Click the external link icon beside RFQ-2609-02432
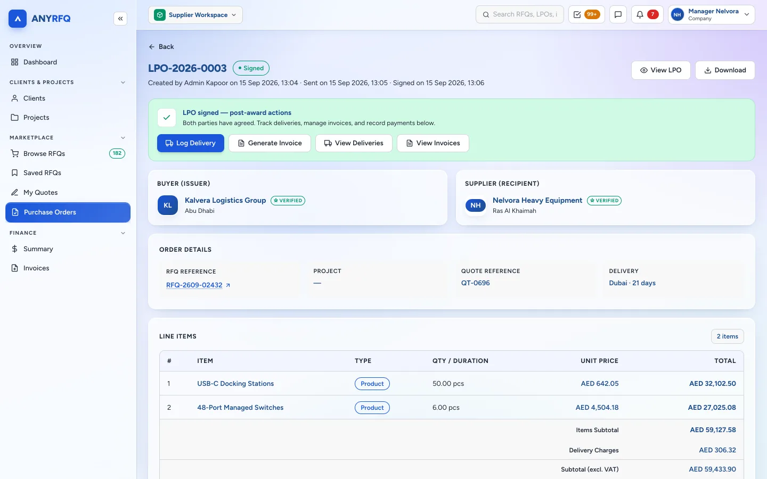The width and height of the screenshot is (767, 479). click(228, 285)
